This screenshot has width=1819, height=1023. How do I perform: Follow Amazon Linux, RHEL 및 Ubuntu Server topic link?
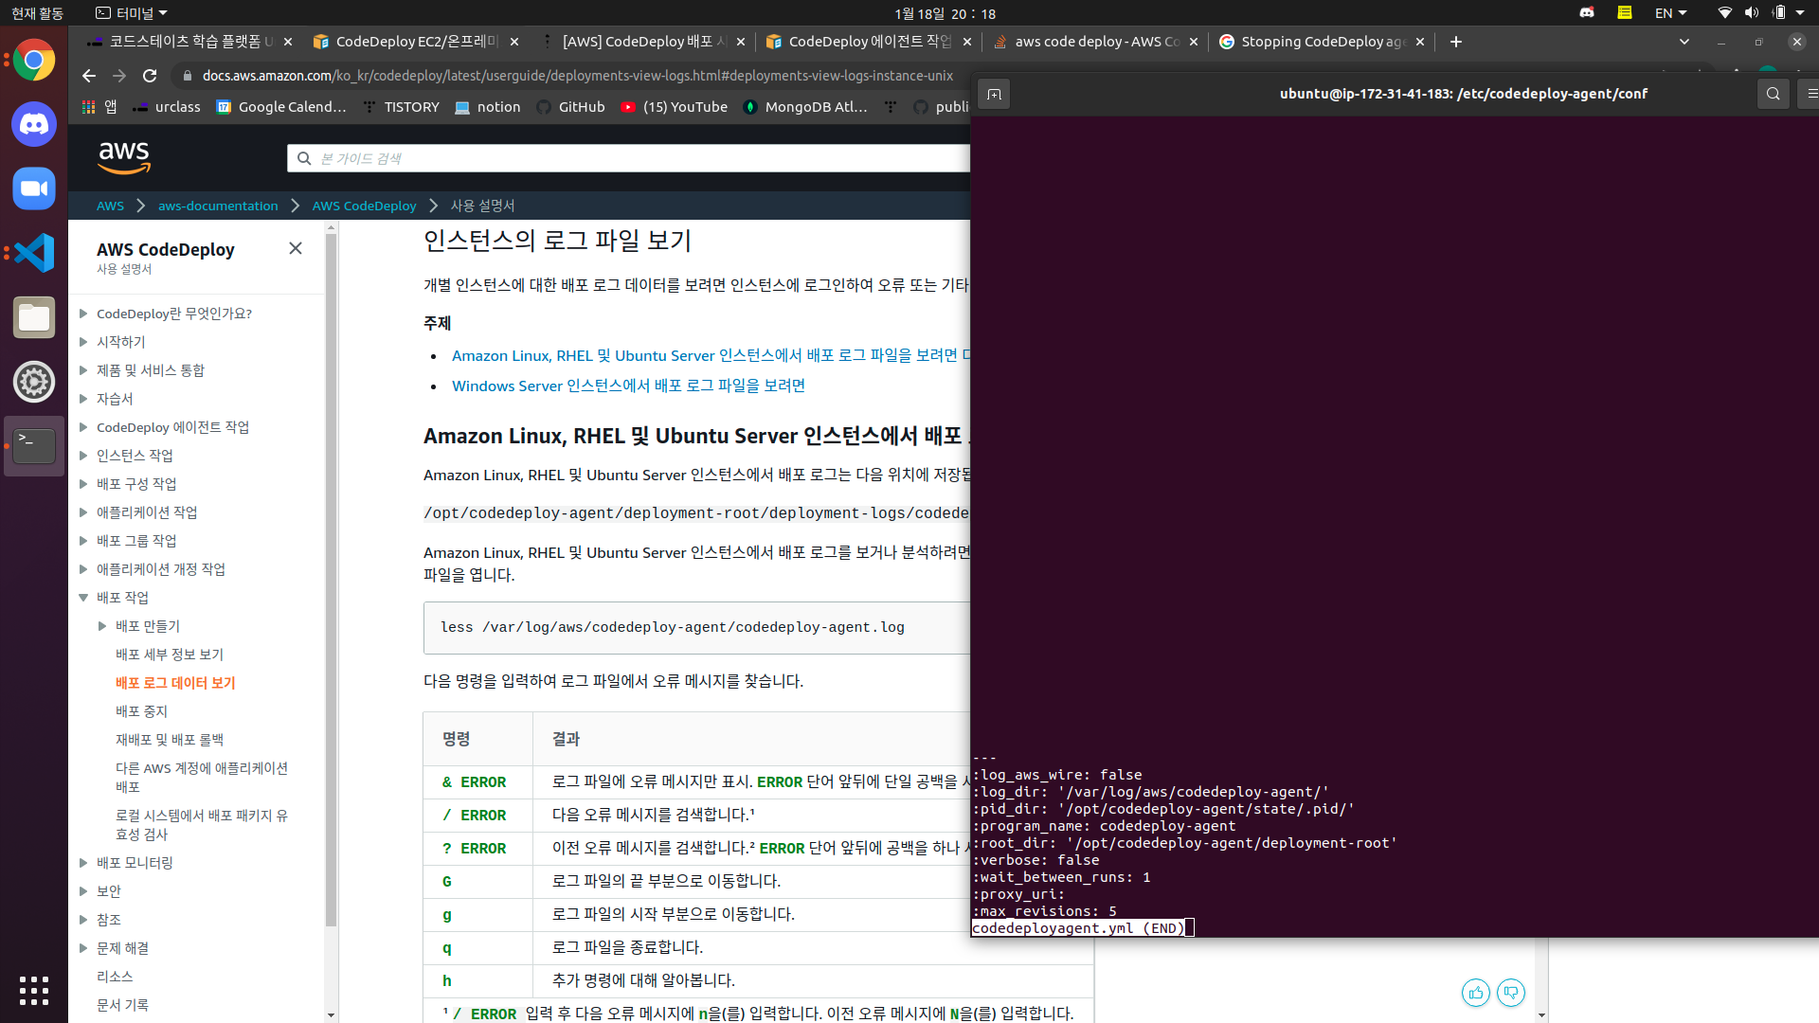tap(711, 355)
